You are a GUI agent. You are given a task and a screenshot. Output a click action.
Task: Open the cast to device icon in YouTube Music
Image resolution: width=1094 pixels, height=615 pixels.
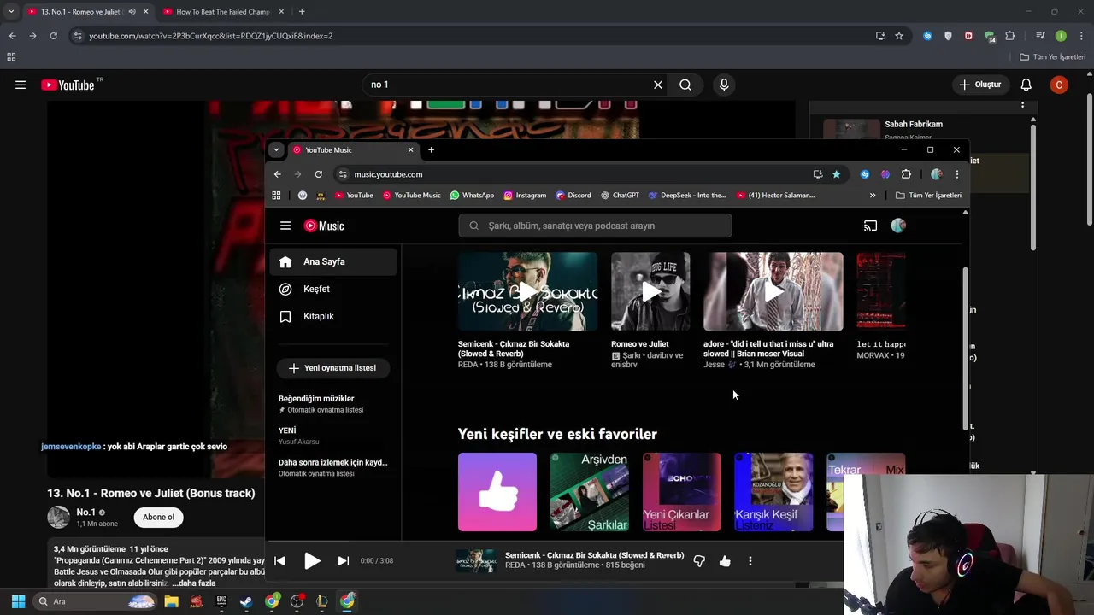pyautogui.click(x=870, y=225)
